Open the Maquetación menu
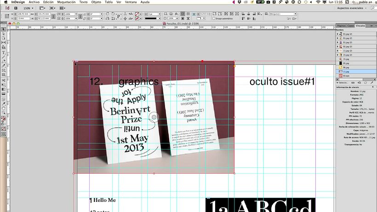Viewport: 377px width, 212px height. point(66,2)
